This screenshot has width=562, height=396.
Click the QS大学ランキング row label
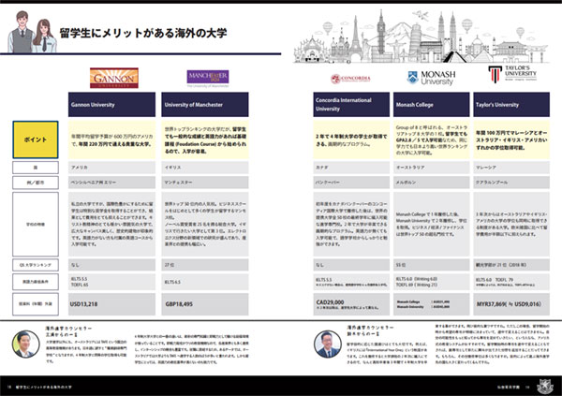[x=36, y=265]
